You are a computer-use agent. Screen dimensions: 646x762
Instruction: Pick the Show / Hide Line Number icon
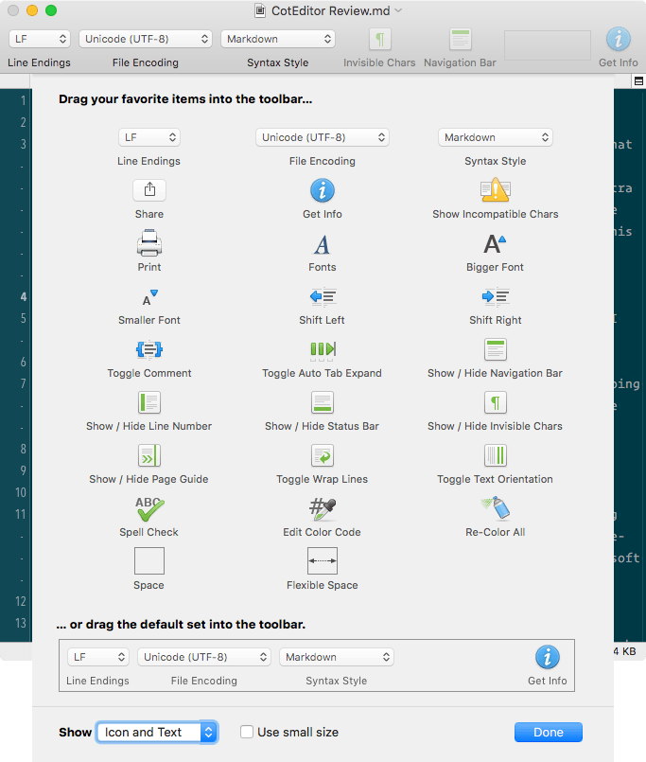click(149, 402)
